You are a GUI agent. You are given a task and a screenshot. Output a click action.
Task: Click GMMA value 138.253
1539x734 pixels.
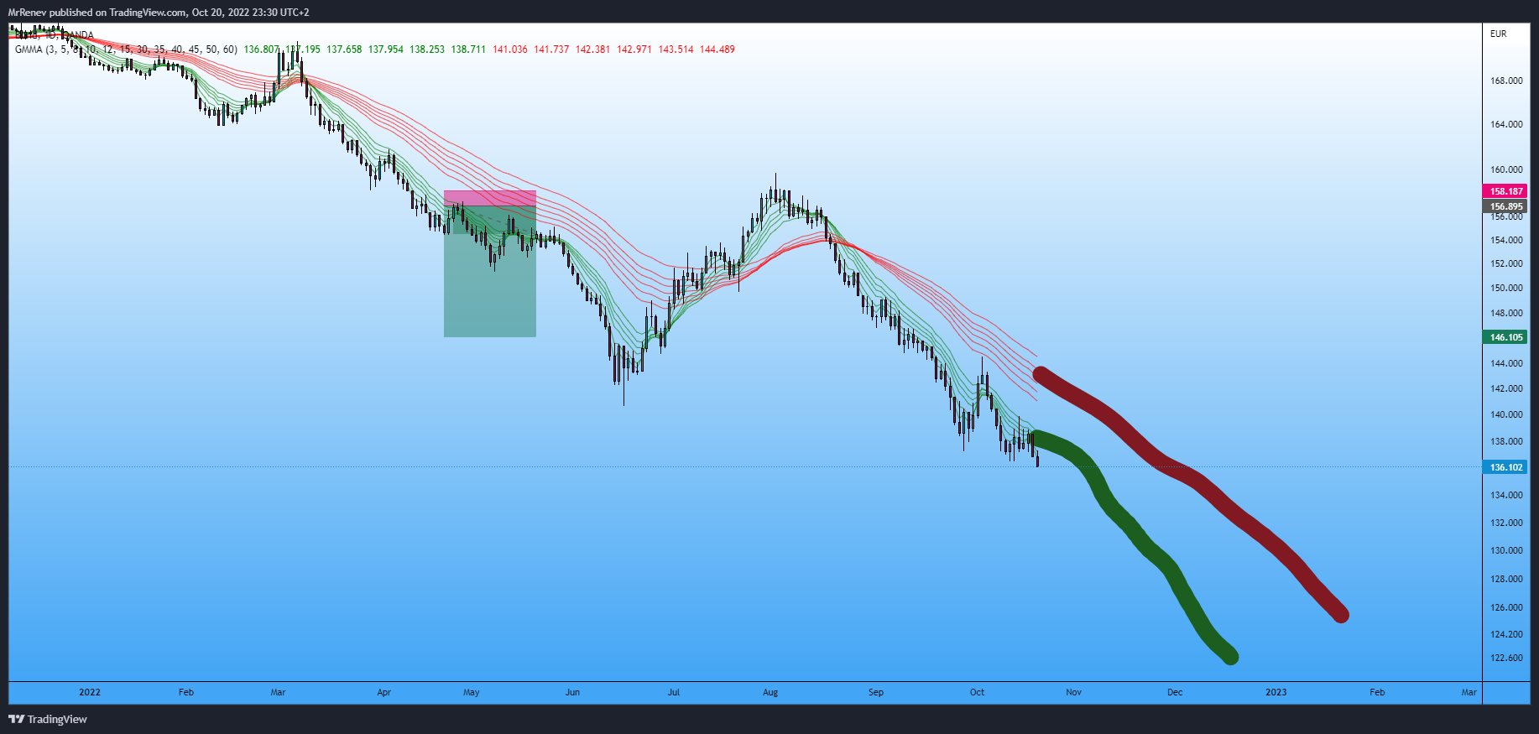[427, 49]
